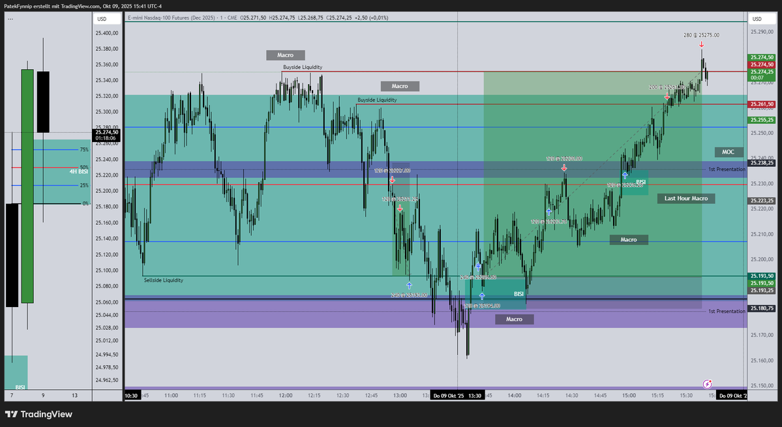The height and width of the screenshot is (427, 782).
Task: Click the 120 @ 25200.00 order label
Action: 564,159
